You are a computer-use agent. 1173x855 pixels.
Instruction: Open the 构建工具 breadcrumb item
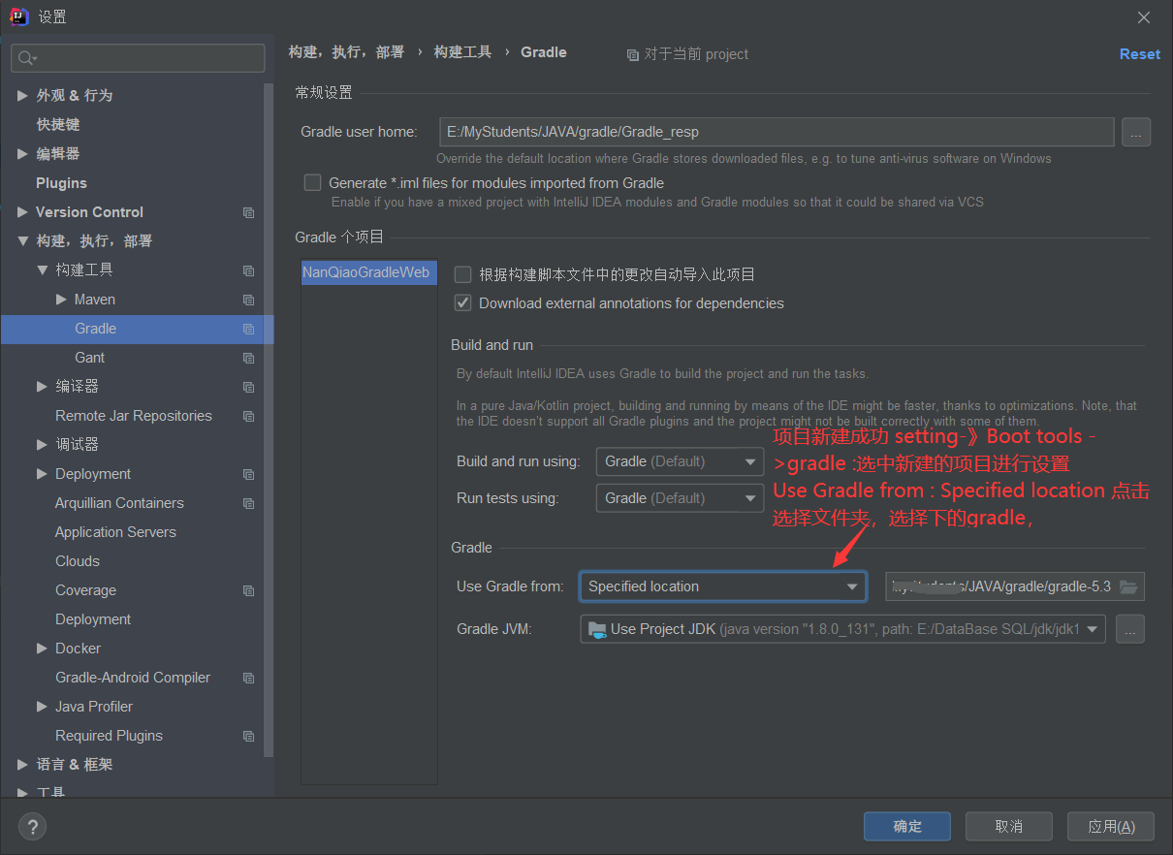pos(463,52)
